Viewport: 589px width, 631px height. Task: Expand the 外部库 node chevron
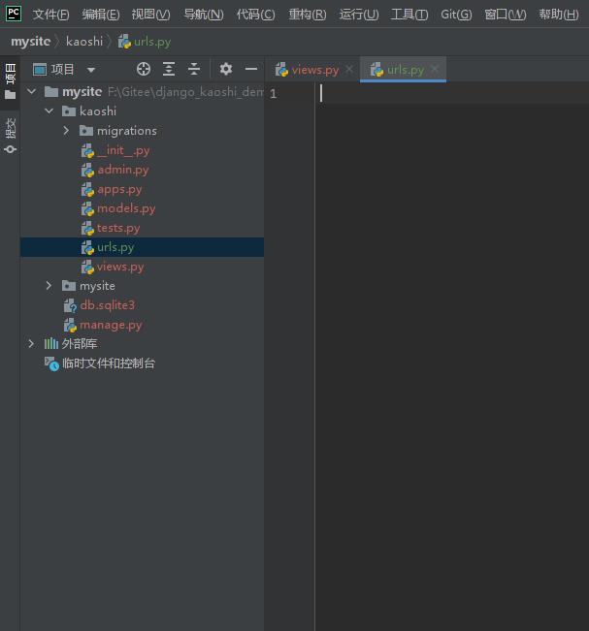[x=31, y=344]
